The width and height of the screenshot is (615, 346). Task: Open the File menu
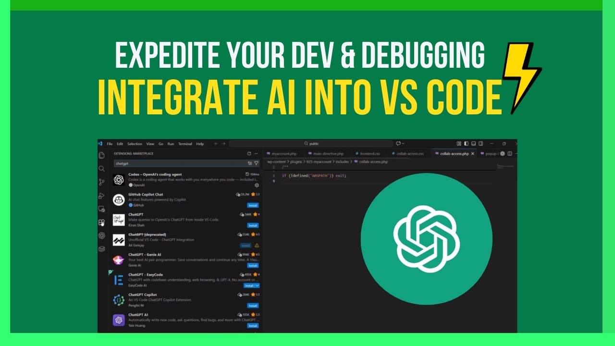coord(110,144)
